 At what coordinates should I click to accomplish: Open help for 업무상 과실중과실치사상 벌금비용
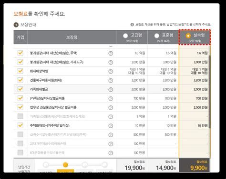click(111, 108)
